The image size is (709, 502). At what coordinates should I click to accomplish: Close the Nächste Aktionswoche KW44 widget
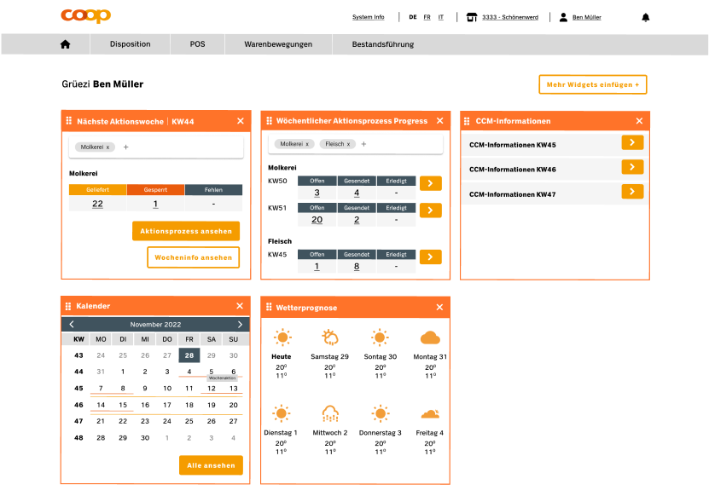pos(241,121)
